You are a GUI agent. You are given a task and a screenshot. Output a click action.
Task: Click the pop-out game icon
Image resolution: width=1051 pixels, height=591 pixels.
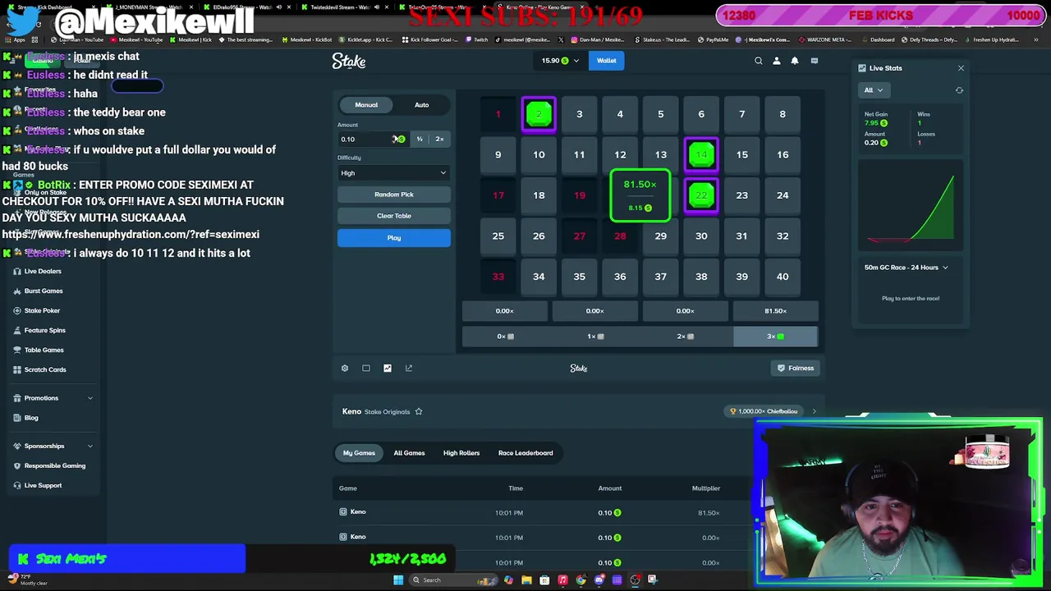(409, 369)
